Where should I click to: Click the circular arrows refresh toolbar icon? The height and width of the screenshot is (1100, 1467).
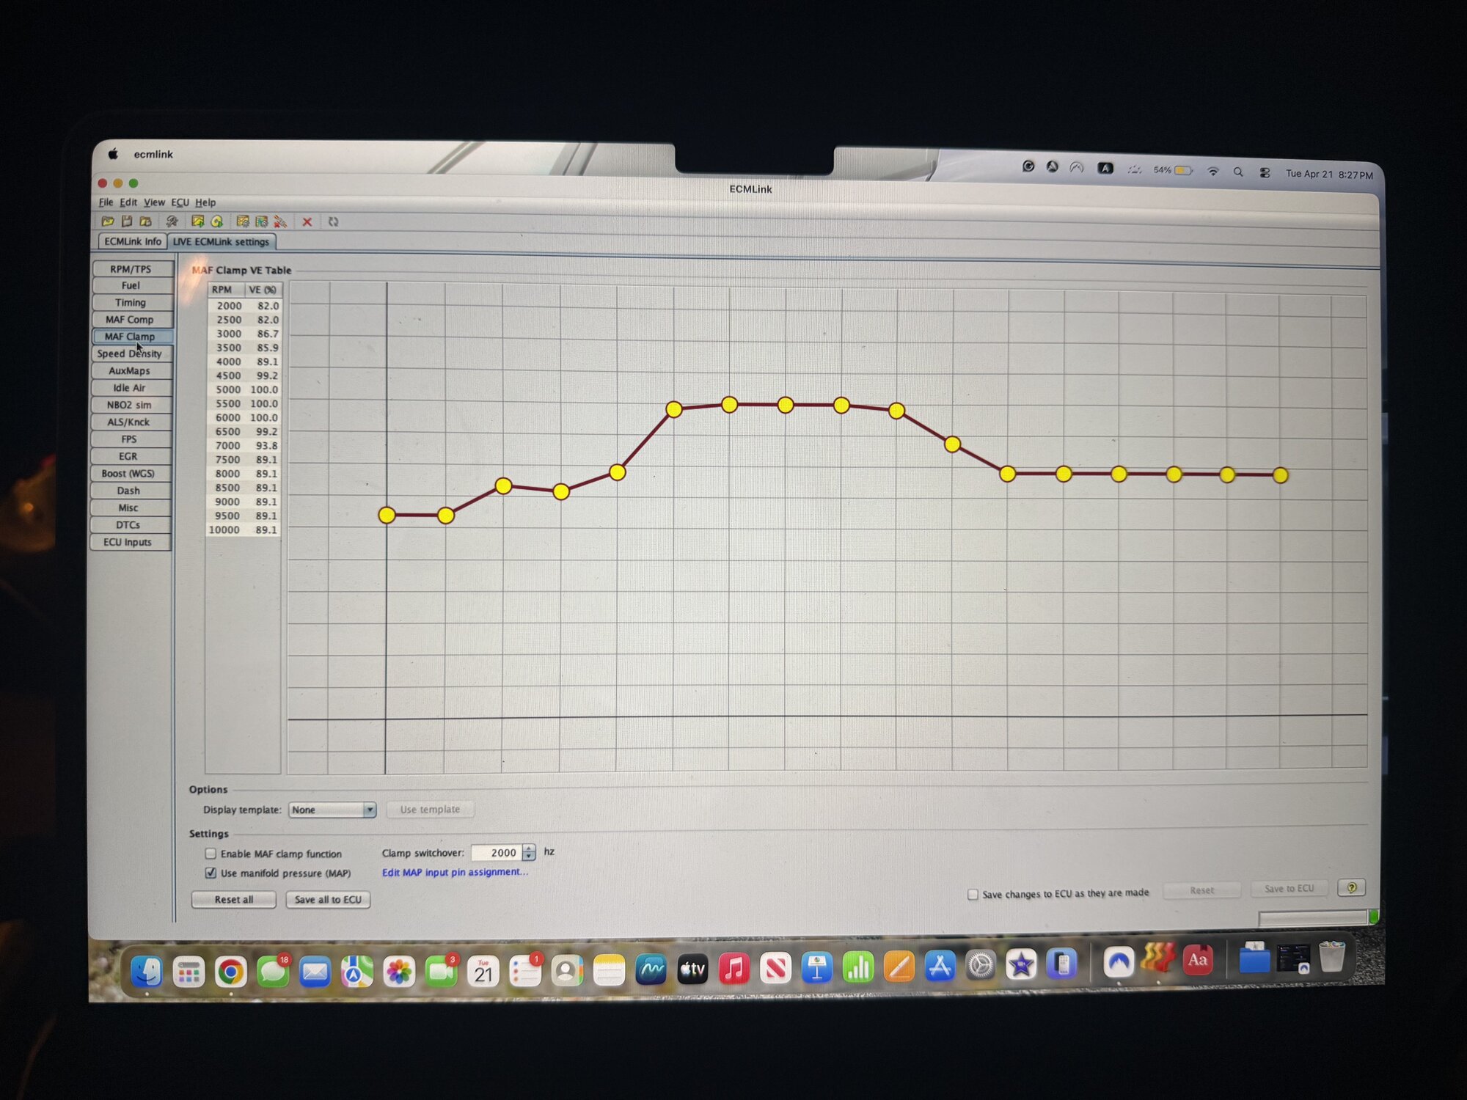[x=334, y=221]
